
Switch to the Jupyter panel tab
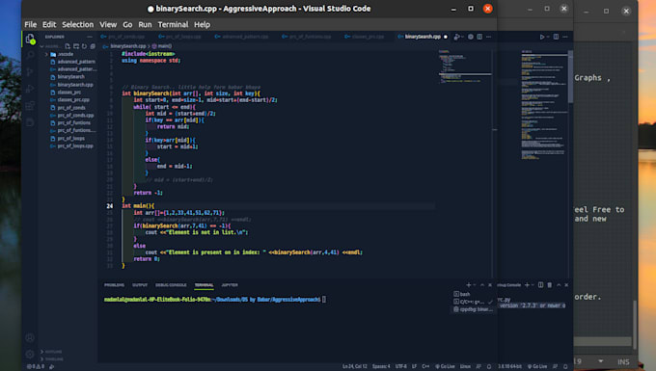tap(230, 285)
